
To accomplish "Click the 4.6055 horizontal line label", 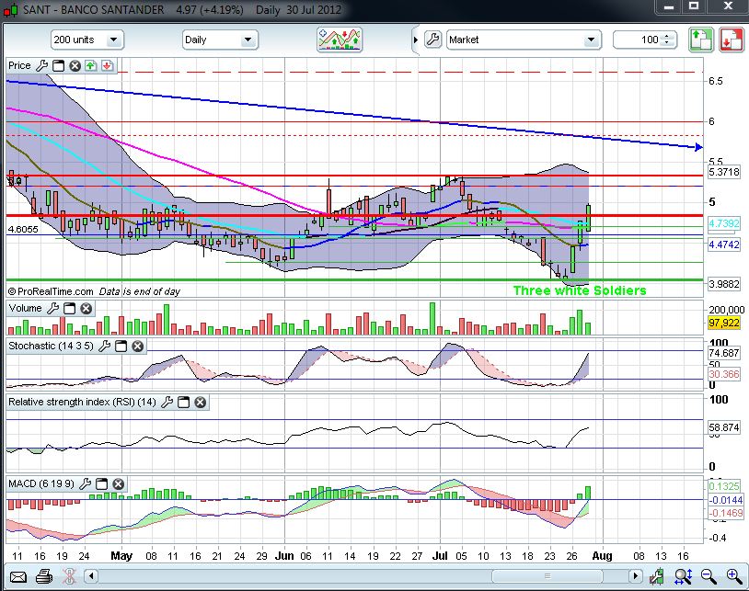I will tap(23, 230).
